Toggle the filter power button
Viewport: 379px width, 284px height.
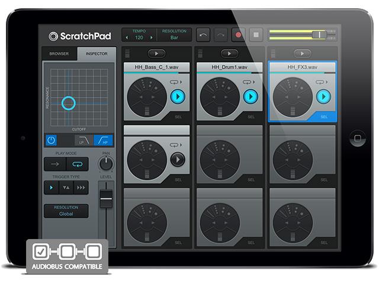[51, 141]
